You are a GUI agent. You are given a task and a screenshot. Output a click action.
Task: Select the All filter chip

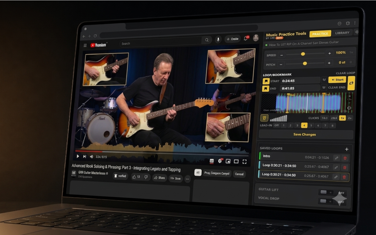coord(198,173)
